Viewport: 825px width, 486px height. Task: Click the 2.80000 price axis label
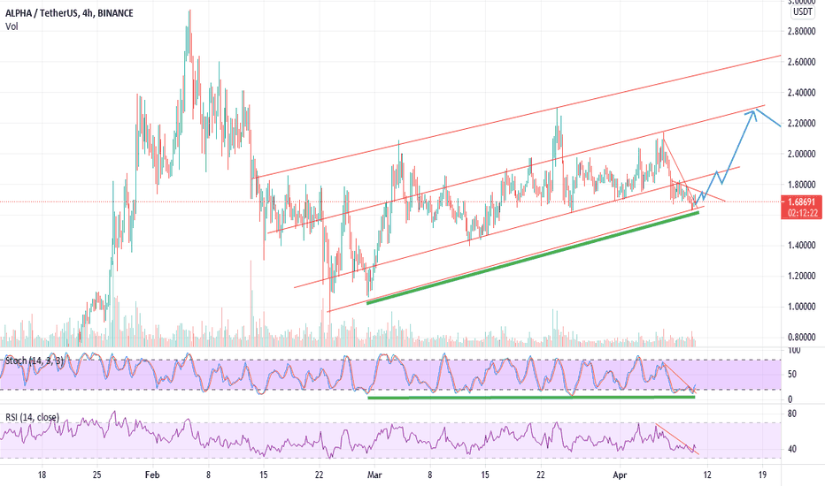801,32
